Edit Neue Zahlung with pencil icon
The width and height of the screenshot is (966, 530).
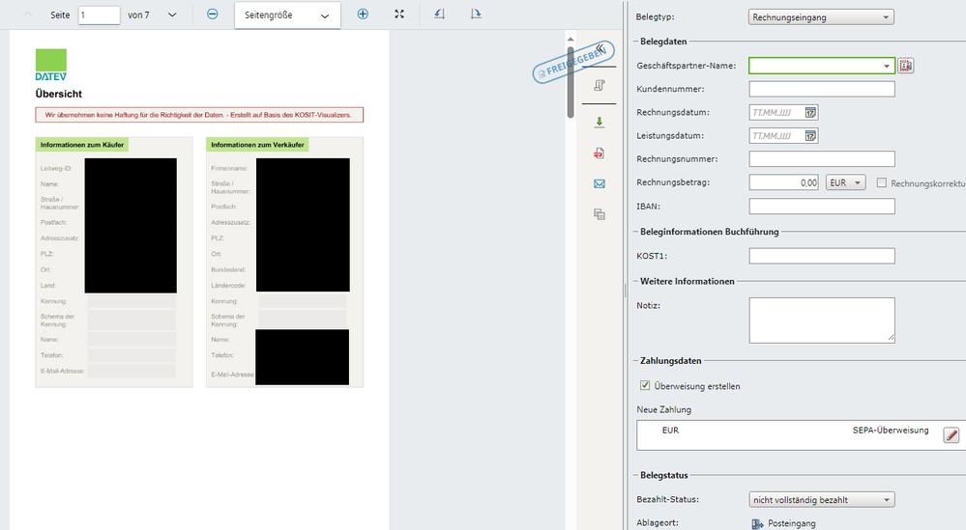pyautogui.click(x=951, y=435)
